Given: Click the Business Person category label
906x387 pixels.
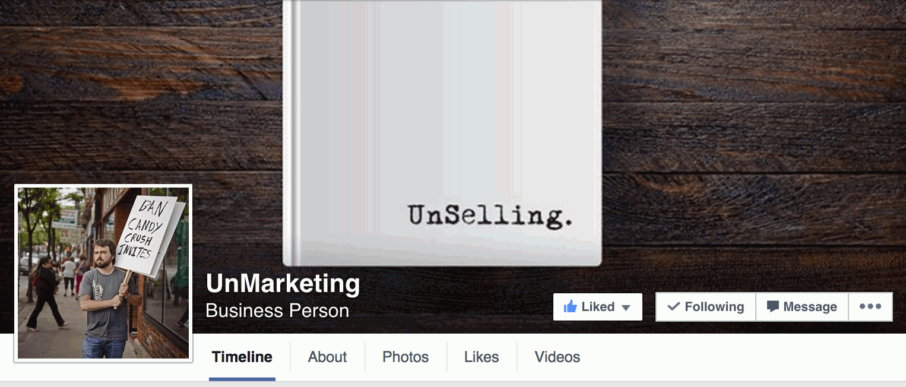Looking at the screenshot, I should pos(277,310).
